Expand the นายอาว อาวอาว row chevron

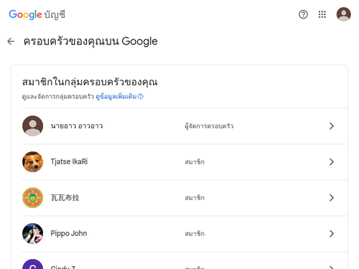pyautogui.click(x=332, y=126)
